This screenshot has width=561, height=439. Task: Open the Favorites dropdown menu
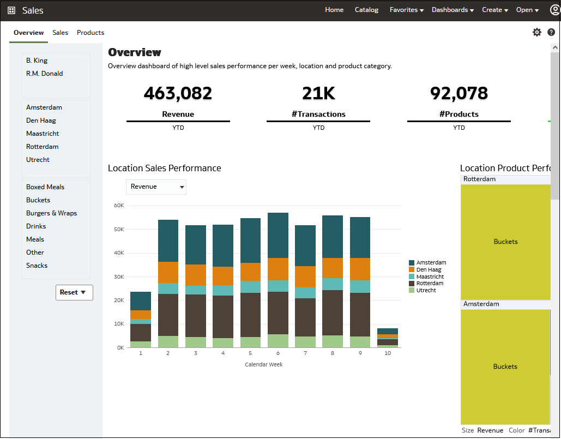click(x=407, y=10)
